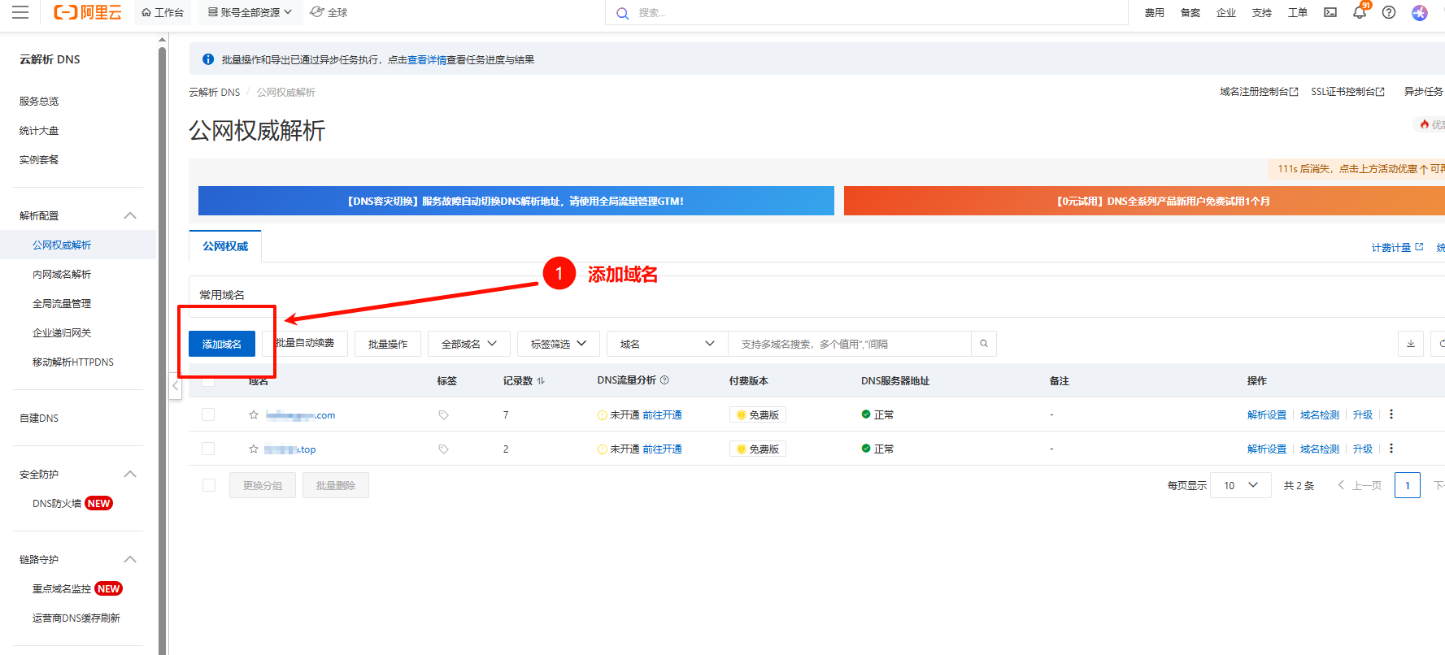This screenshot has height=655, width=1445.
Task: Check the .com domain row checkbox
Action: 208,415
